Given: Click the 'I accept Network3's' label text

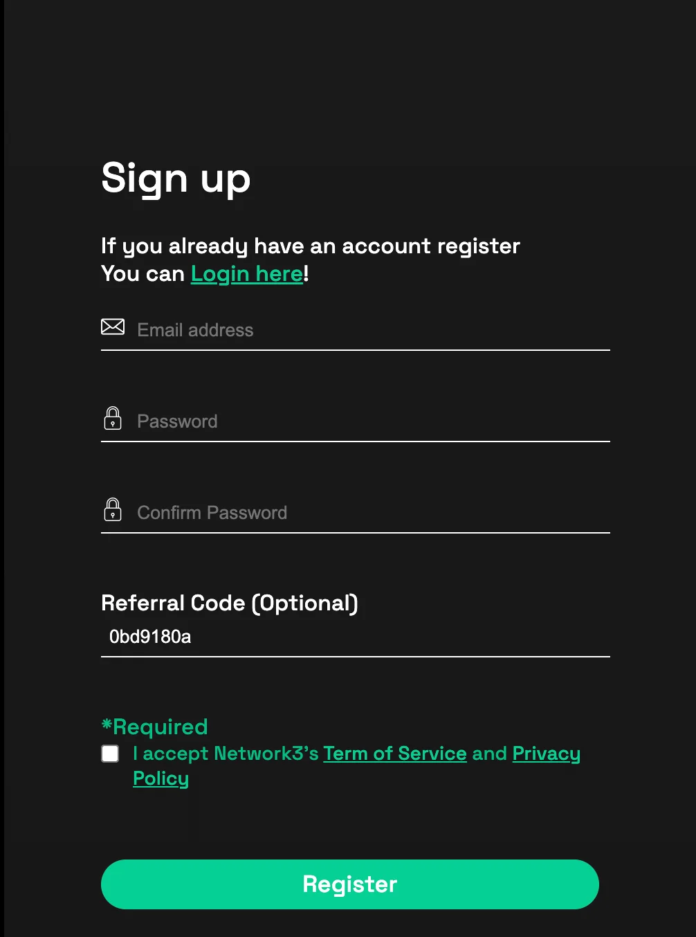Looking at the screenshot, I should [226, 753].
